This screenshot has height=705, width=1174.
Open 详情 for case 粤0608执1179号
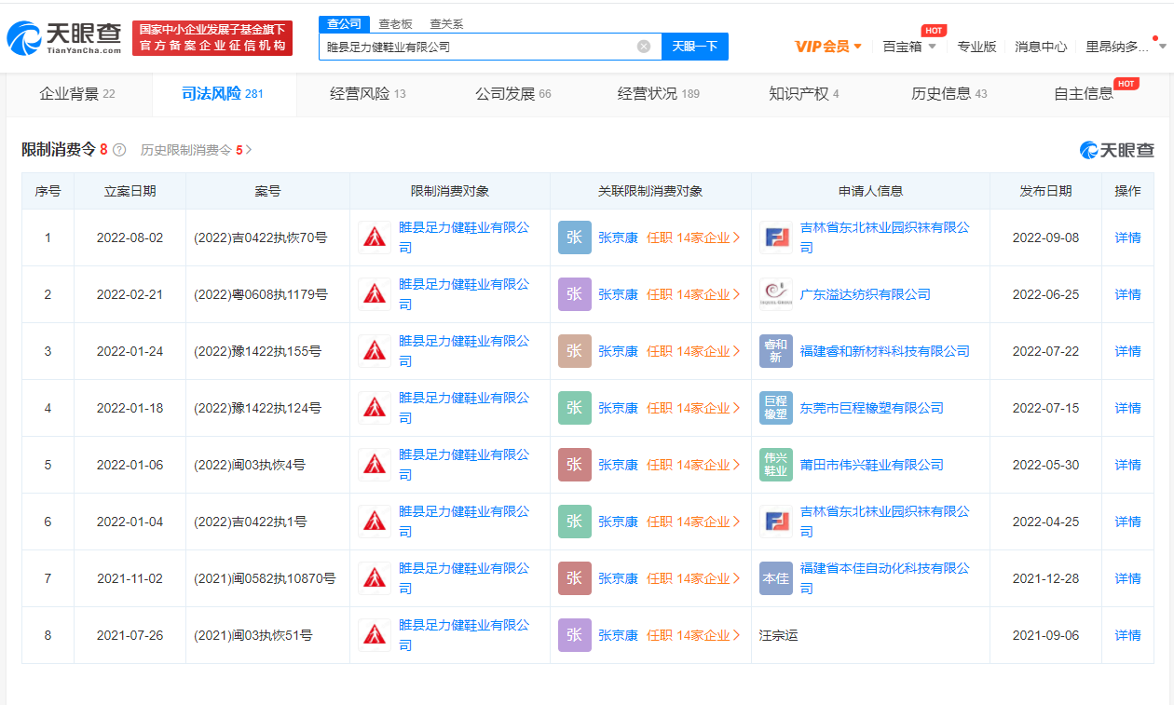pyautogui.click(x=1127, y=294)
